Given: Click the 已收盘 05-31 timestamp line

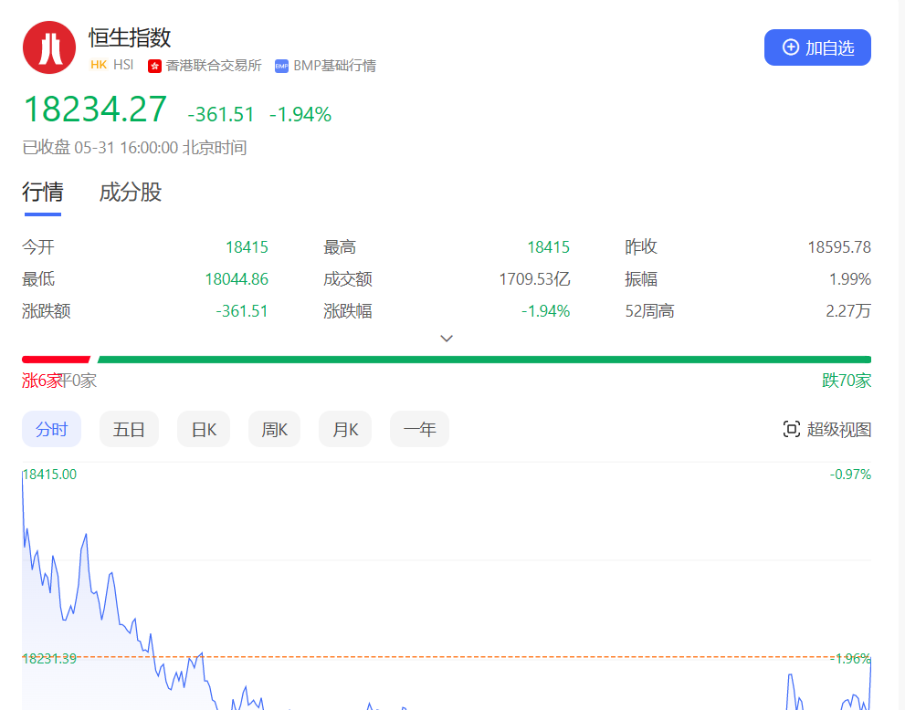Looking at the screenshot, I should (x=134, y=148).
